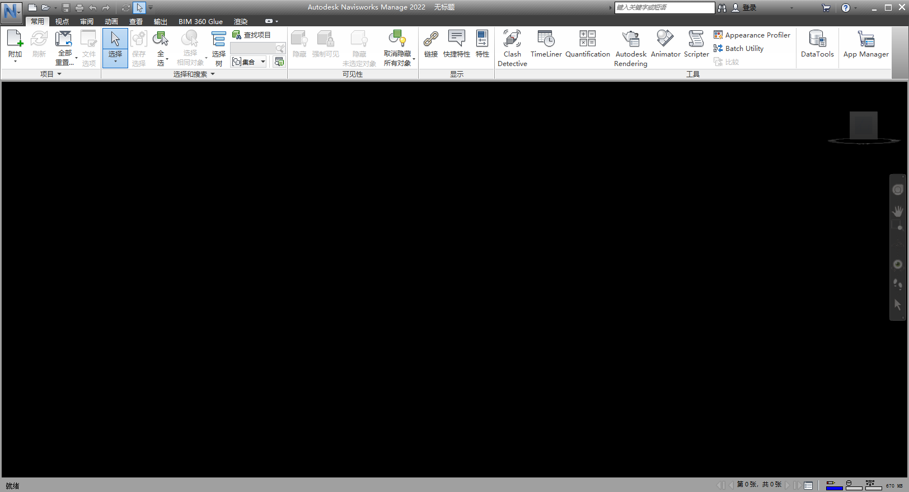
Task: Click the Batch Utility button
Action: [739, 49]
